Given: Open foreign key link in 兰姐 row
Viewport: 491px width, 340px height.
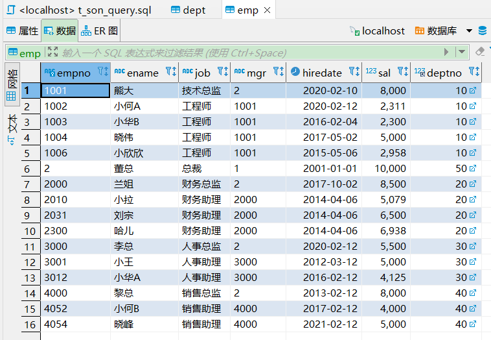Looking at the screenshot, I should pos(473,184).
